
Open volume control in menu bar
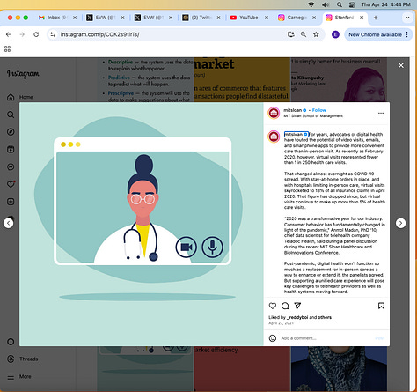point(326,4)
